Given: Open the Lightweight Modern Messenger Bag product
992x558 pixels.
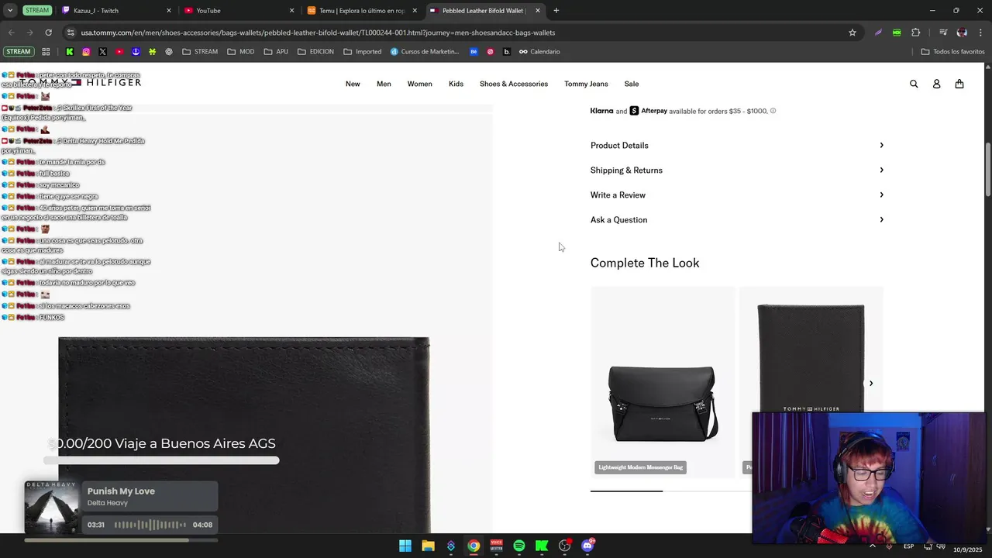Looking at the screenshot, I should tap(663, 381).
